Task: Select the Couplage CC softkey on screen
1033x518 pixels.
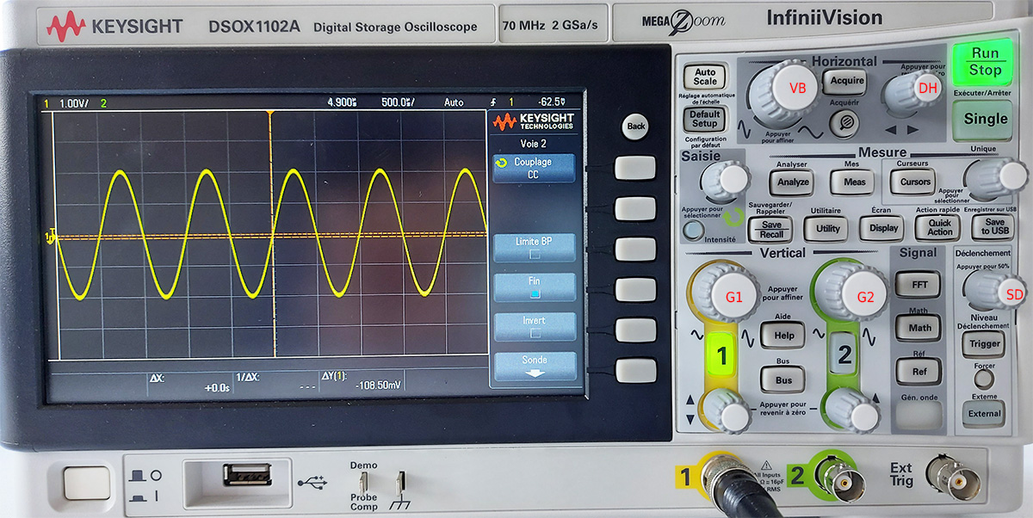Action: coord(533,169)
